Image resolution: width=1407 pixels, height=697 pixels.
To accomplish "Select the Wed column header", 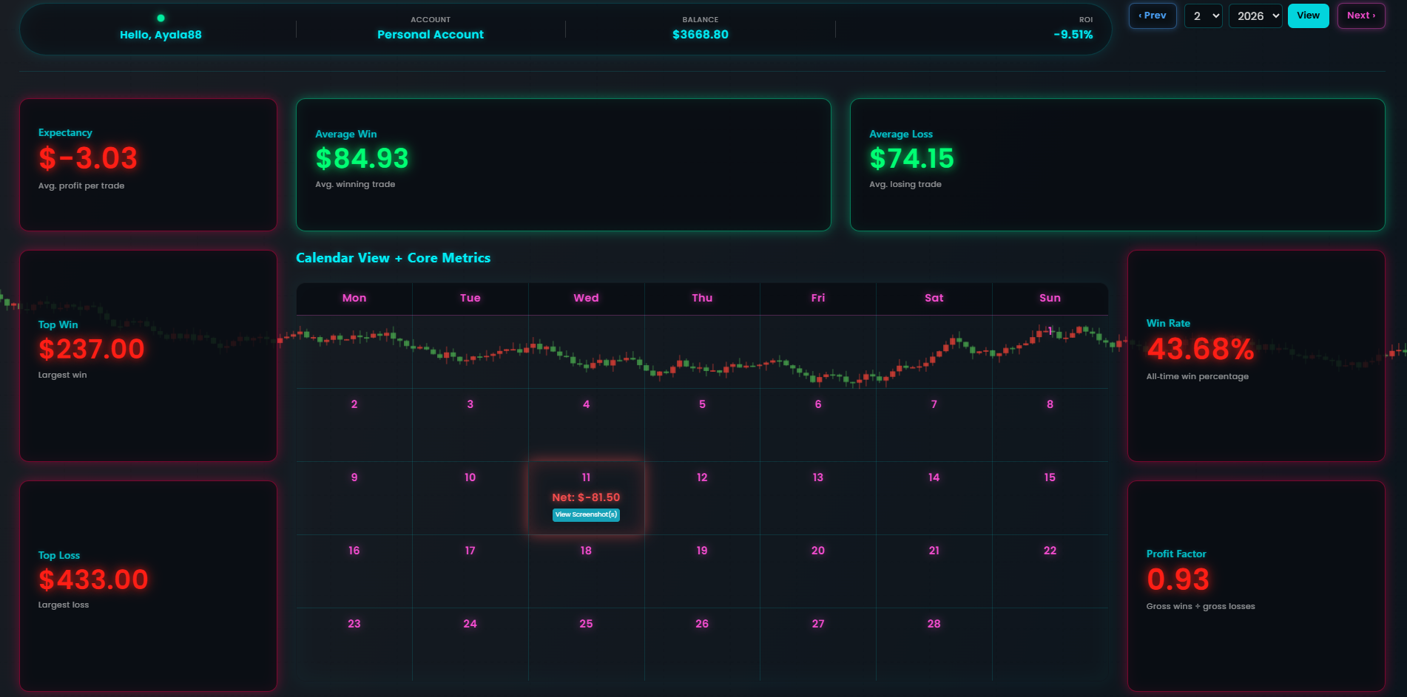I will click(586, 298).
